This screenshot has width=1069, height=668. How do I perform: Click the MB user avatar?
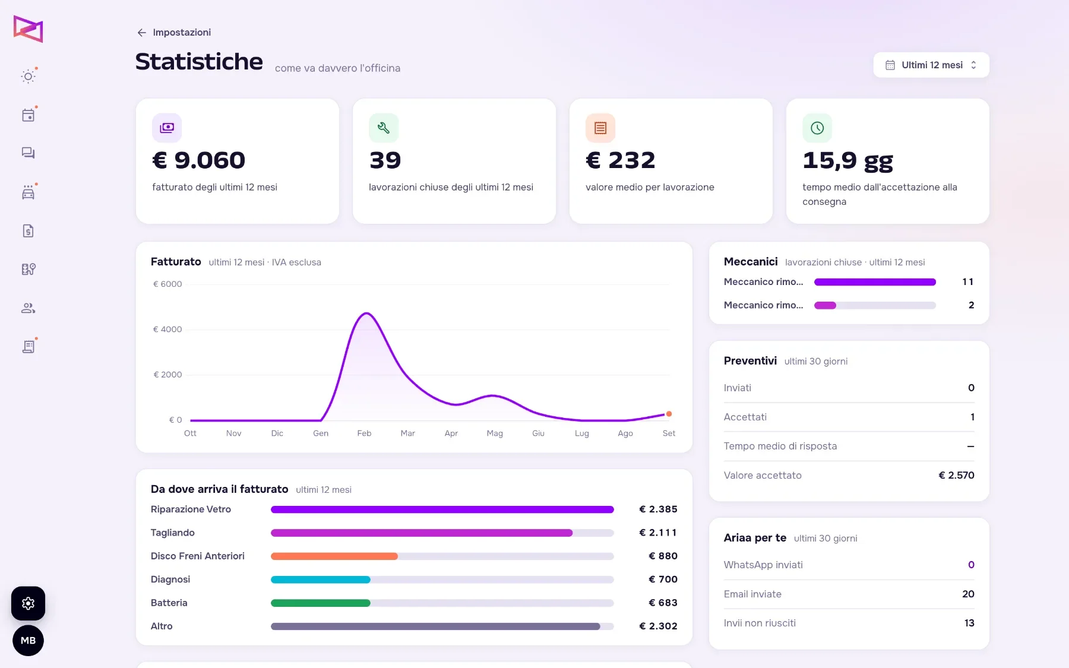(x=28, y=641)
